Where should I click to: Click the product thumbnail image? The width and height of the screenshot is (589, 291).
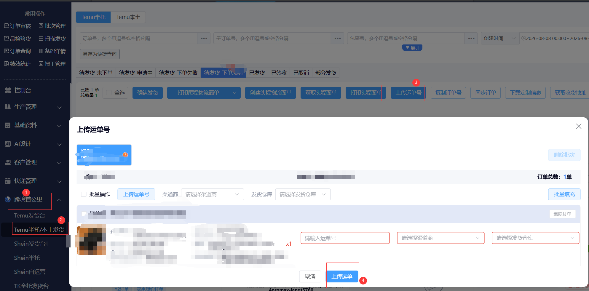click(91, 239)
